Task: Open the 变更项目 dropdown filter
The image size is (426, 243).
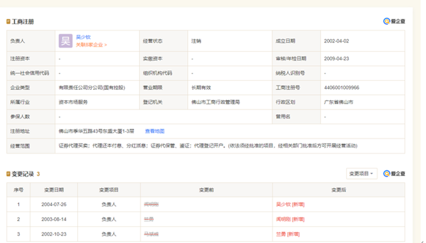Action: click(x=362, y=173)
